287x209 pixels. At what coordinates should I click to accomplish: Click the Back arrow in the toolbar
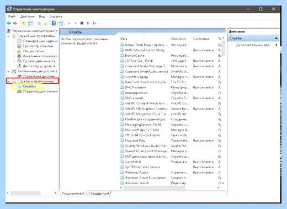tap(9, 23)
